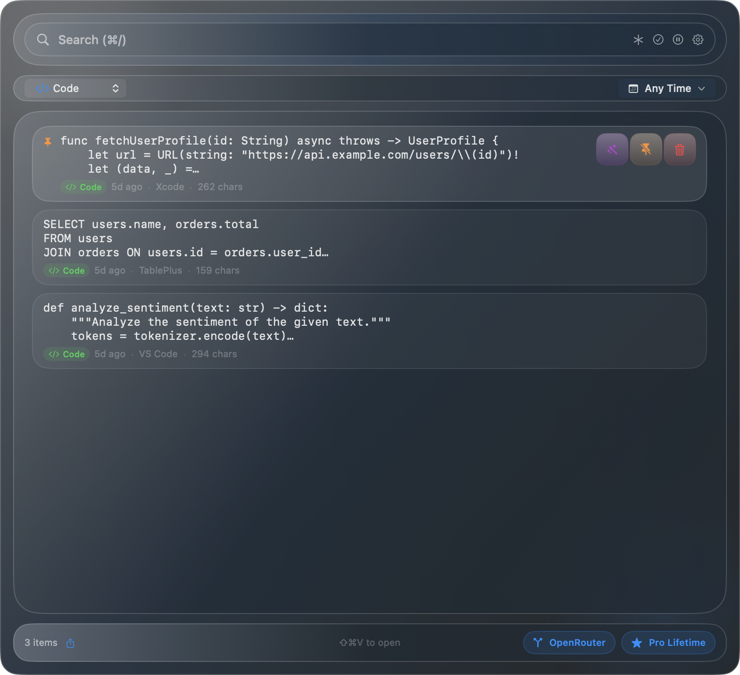
Task: Click the share icon beside 3 items
Action: point(70,643)
